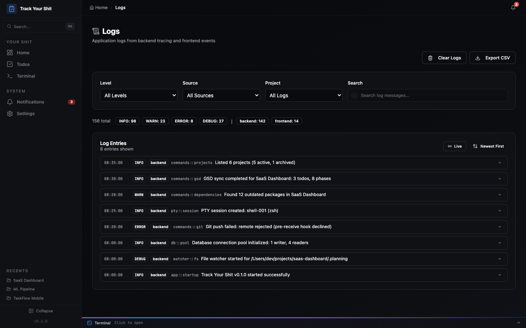Screen dimensions: 526x328
Task: Click the magnifier icon in the sidebar search
Action: tap(9, 26)
